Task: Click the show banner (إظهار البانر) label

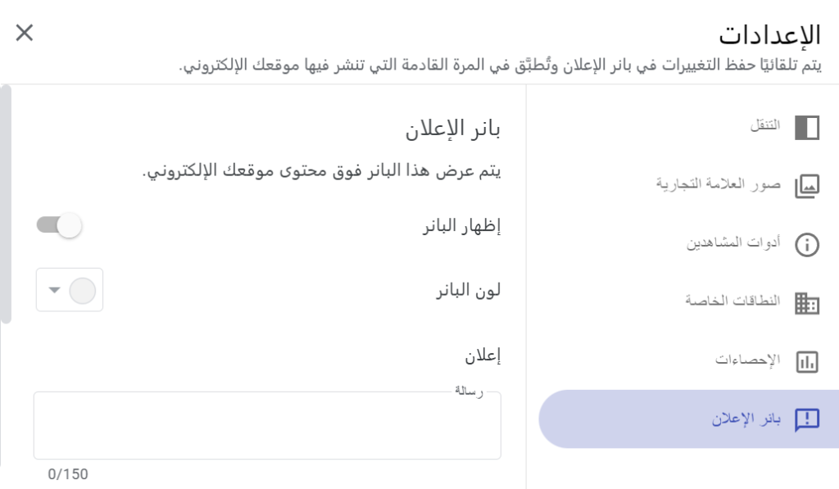Action: point(461,226)
